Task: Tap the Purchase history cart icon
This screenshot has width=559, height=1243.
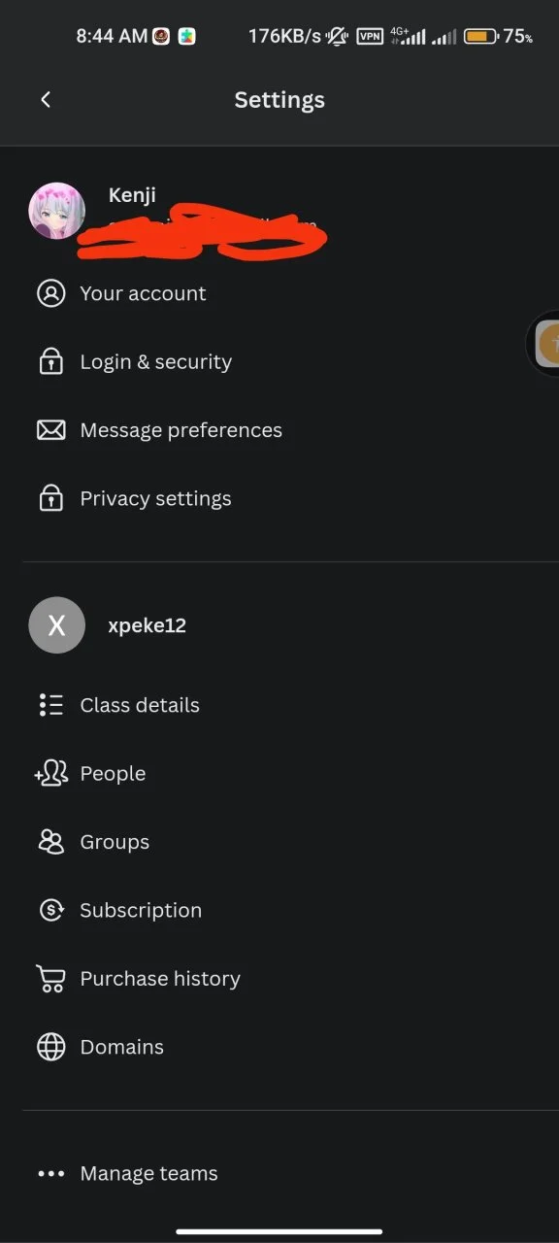Action: (50, 979)
